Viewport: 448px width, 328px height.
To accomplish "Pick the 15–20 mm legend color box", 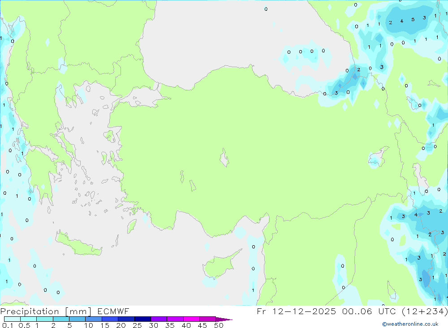I will click(110, 319).
